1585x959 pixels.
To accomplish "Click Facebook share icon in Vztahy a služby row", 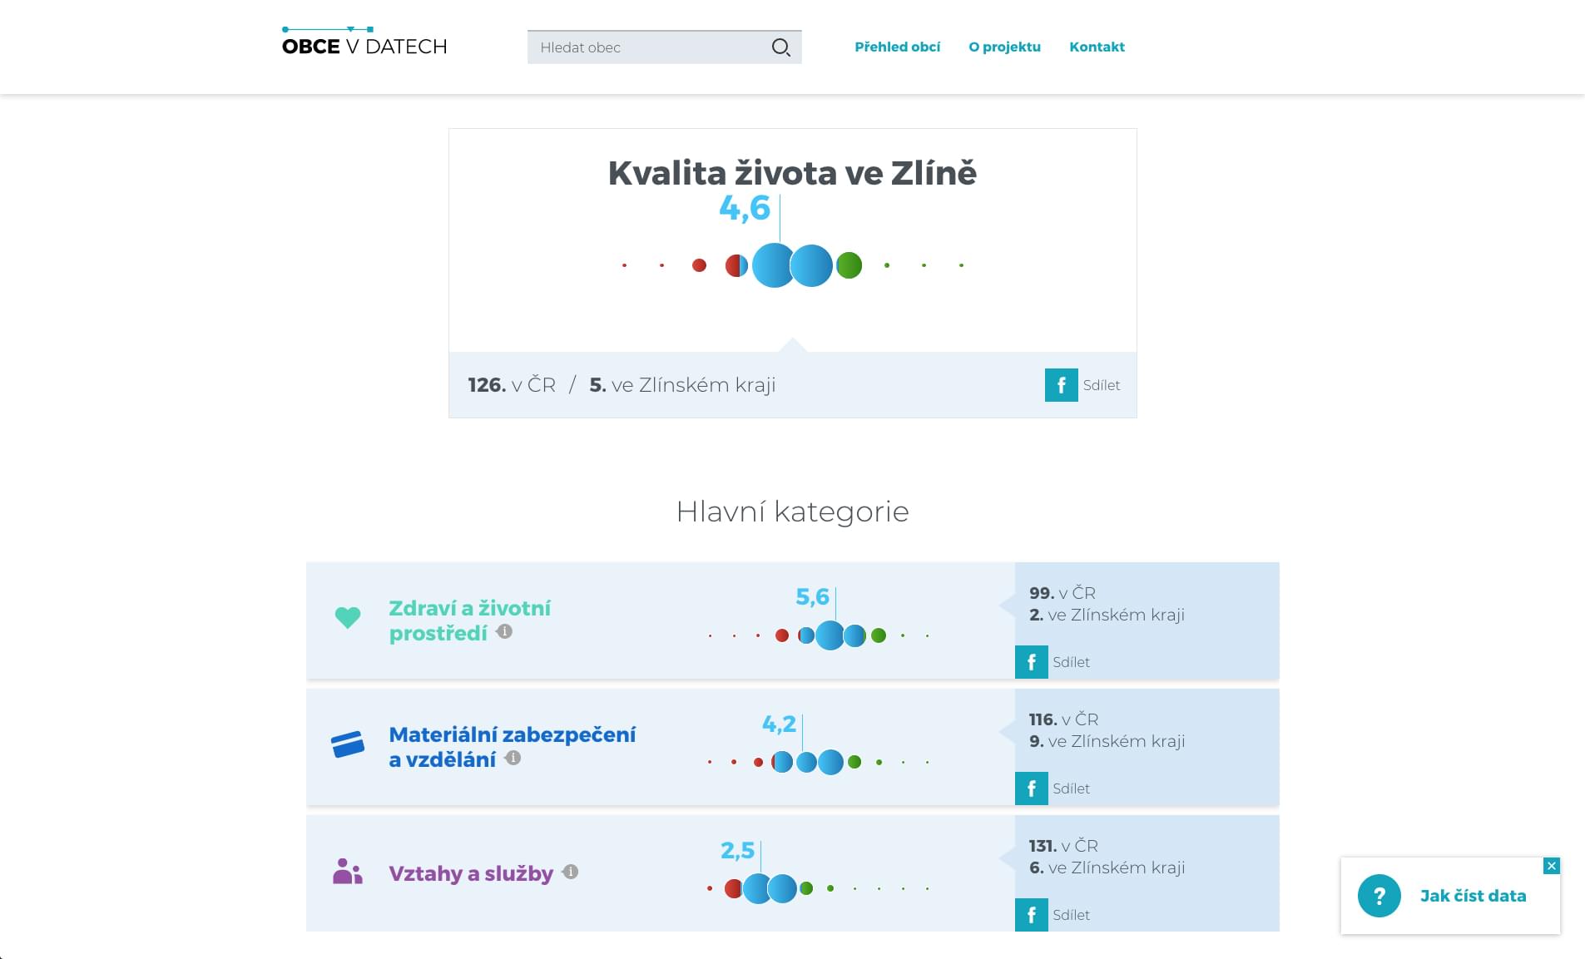I will (x=1031, y=915).
